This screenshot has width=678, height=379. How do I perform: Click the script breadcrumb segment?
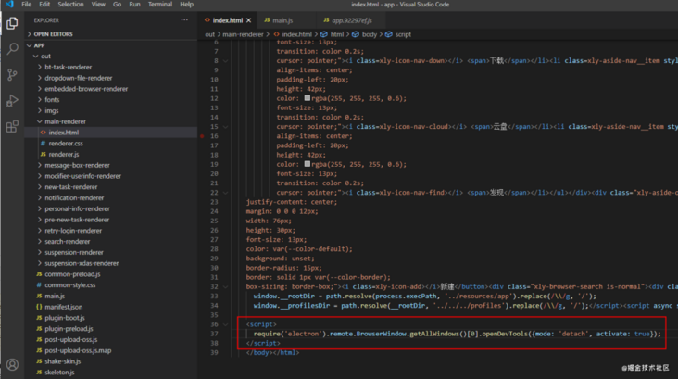point(403,34)
